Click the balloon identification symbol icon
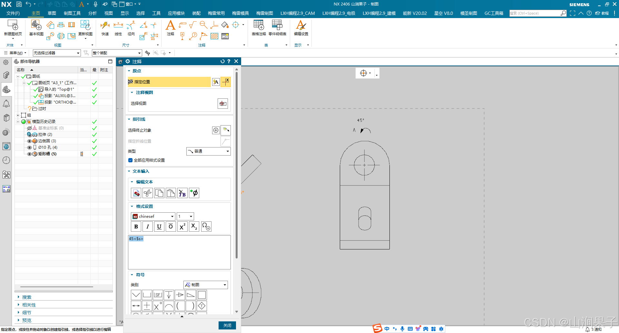This screenshot has height=333, width=619. [x=193, y=36]
